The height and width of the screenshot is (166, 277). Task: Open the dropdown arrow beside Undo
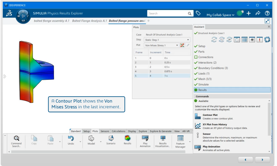(80, 142)
